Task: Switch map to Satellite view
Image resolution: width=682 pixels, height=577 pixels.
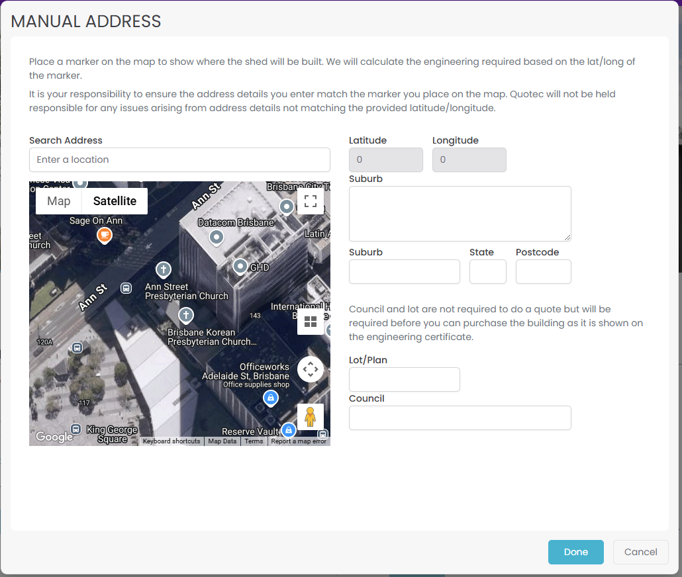Action: click(x=115, y=201)
